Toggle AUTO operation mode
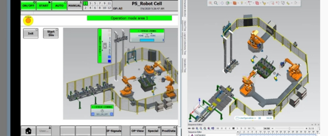328x136 pixels. (59, 5)
